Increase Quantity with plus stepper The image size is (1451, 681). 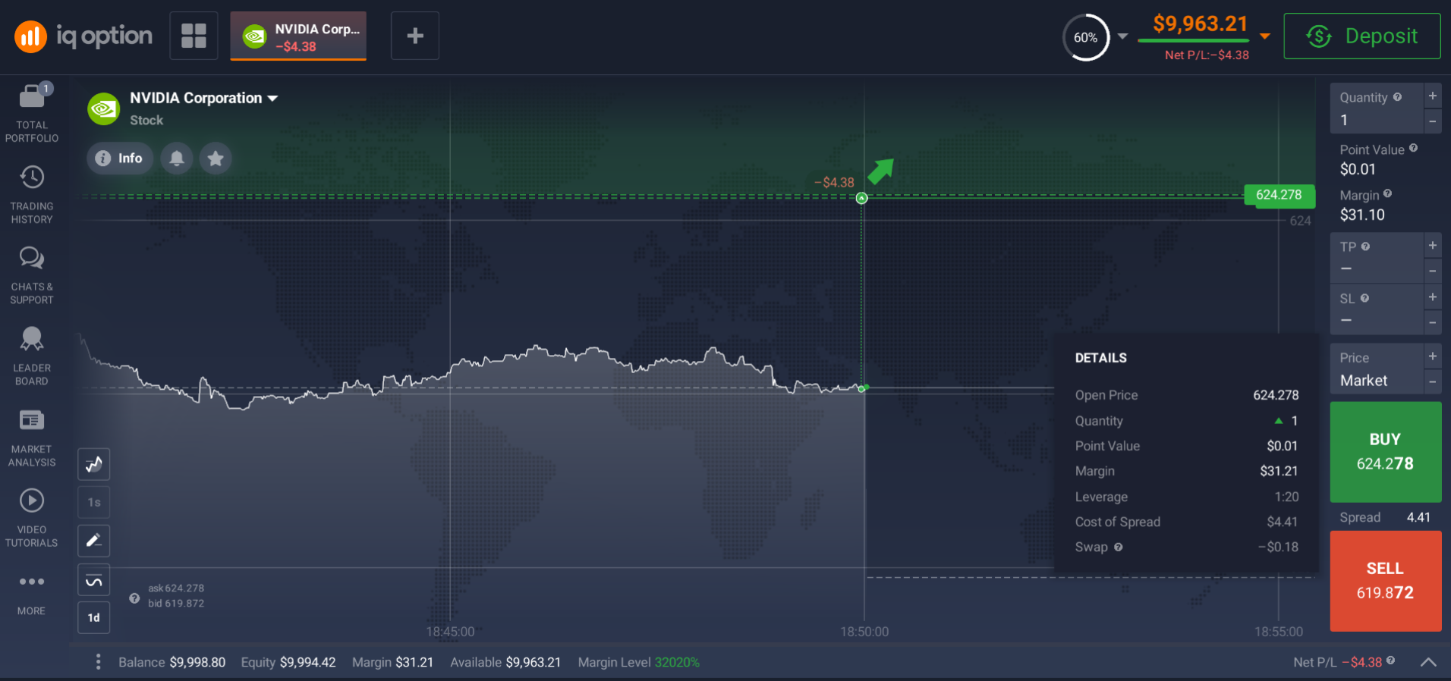[1432, 96]
